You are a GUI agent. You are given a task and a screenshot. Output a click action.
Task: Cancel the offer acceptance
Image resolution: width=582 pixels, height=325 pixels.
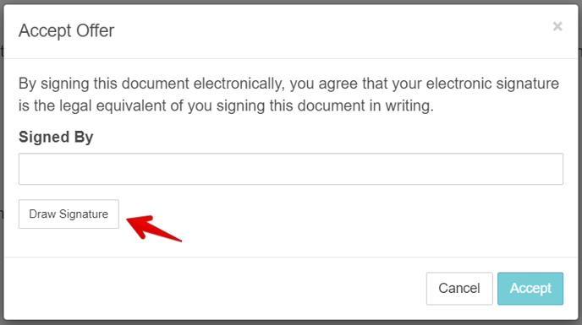(459, 289)
